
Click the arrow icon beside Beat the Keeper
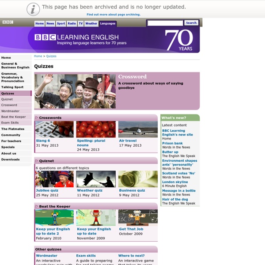pos(37,206)
